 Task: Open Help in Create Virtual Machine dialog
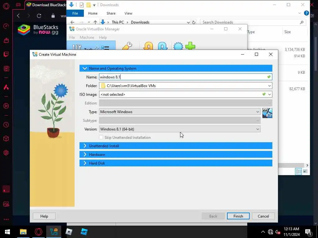pyautogui.click(x=44, y=216)
